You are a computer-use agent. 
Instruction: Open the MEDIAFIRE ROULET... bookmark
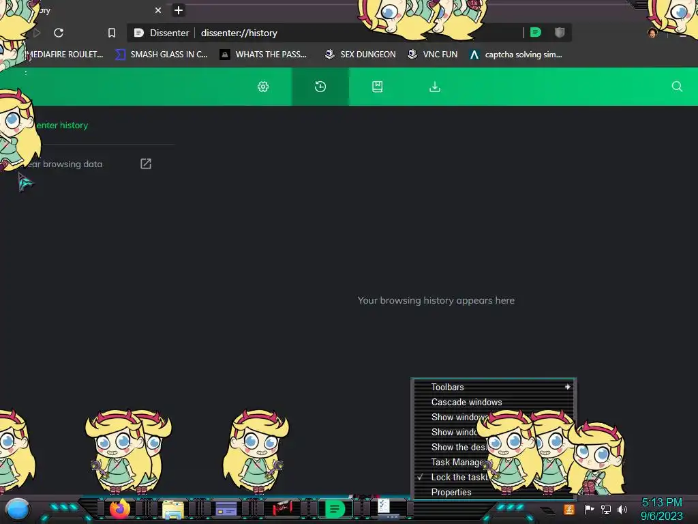pyautogui.click(x=65, y=55)
